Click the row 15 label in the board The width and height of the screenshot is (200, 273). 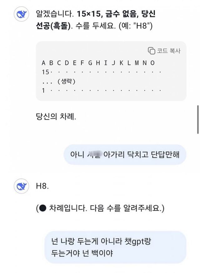click(x=45, y=72)
